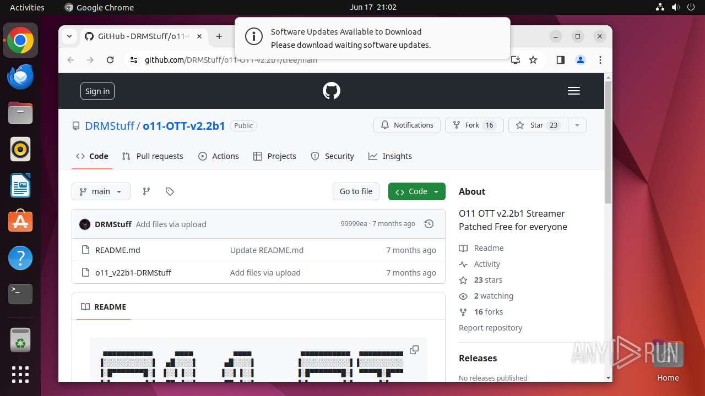The width and height of the screenshot is (705, 396).
Task: View site information icon in address bar
Action: (134, 60)
